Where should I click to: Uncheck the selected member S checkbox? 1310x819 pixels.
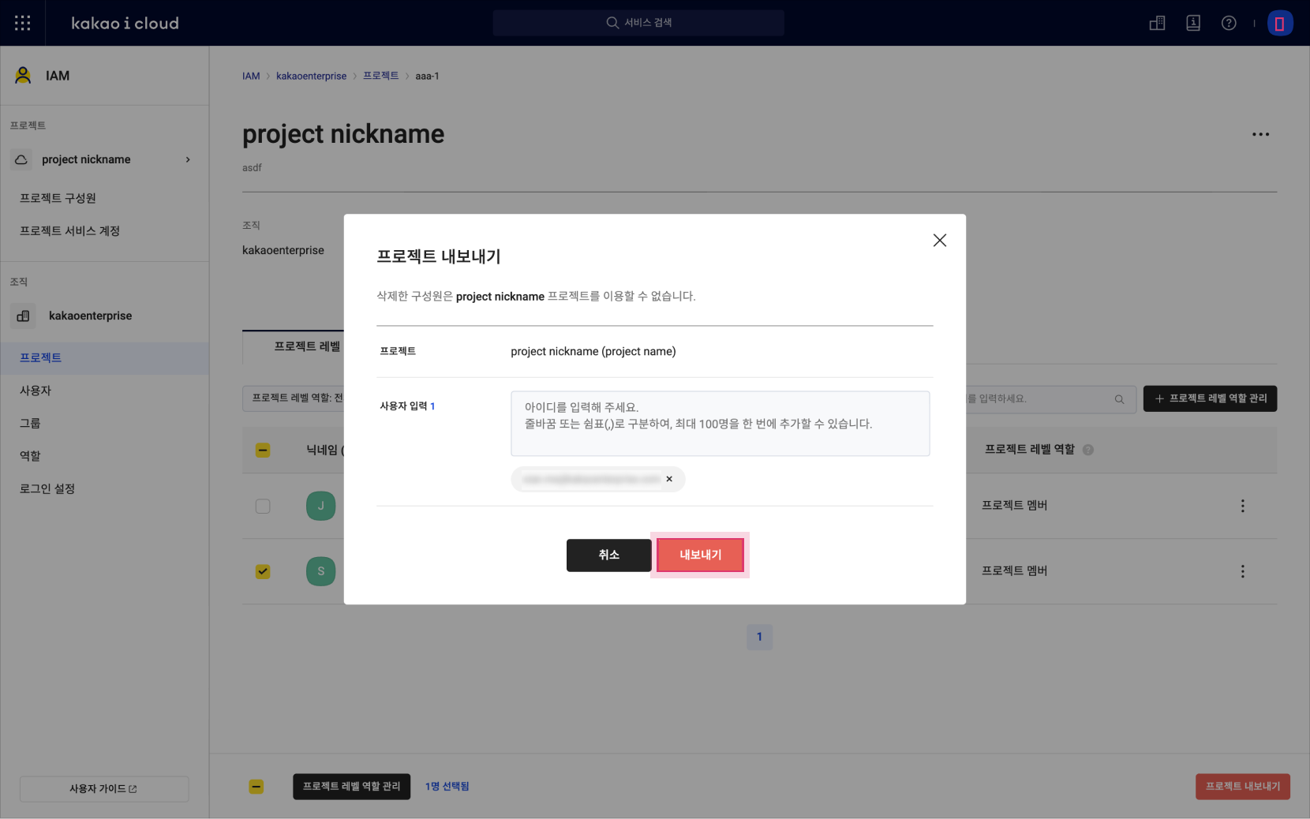(263, 571)
